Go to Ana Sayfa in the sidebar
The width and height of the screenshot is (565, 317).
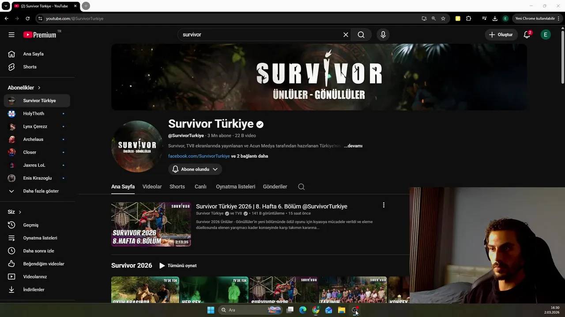[37, 54]
